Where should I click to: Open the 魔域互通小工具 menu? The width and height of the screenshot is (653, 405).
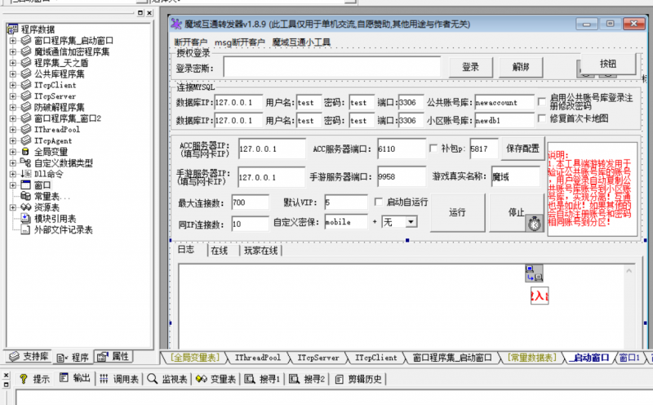coord(301,42)
